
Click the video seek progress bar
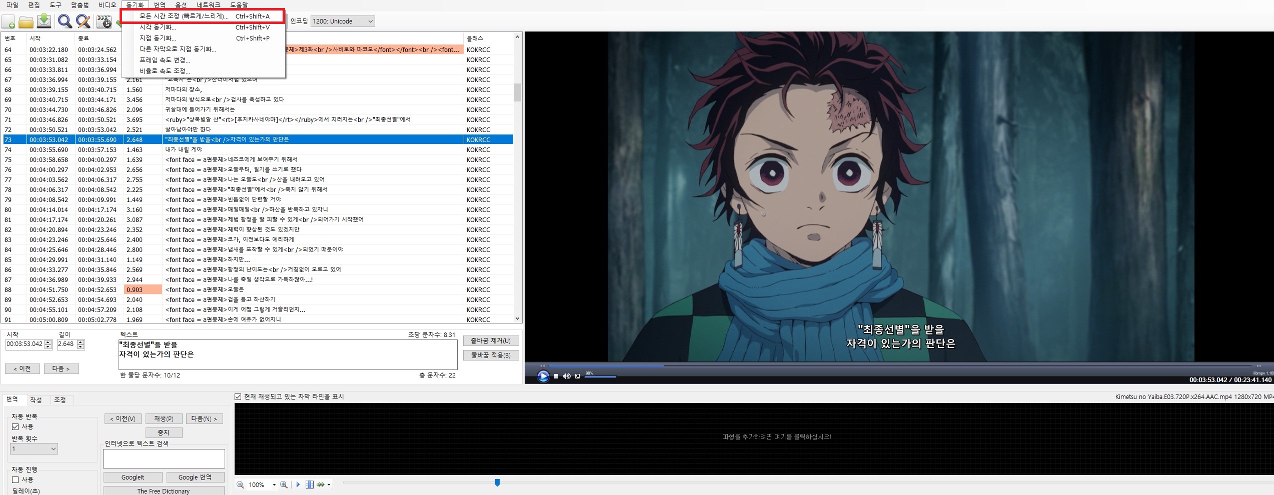pos(900,366)
